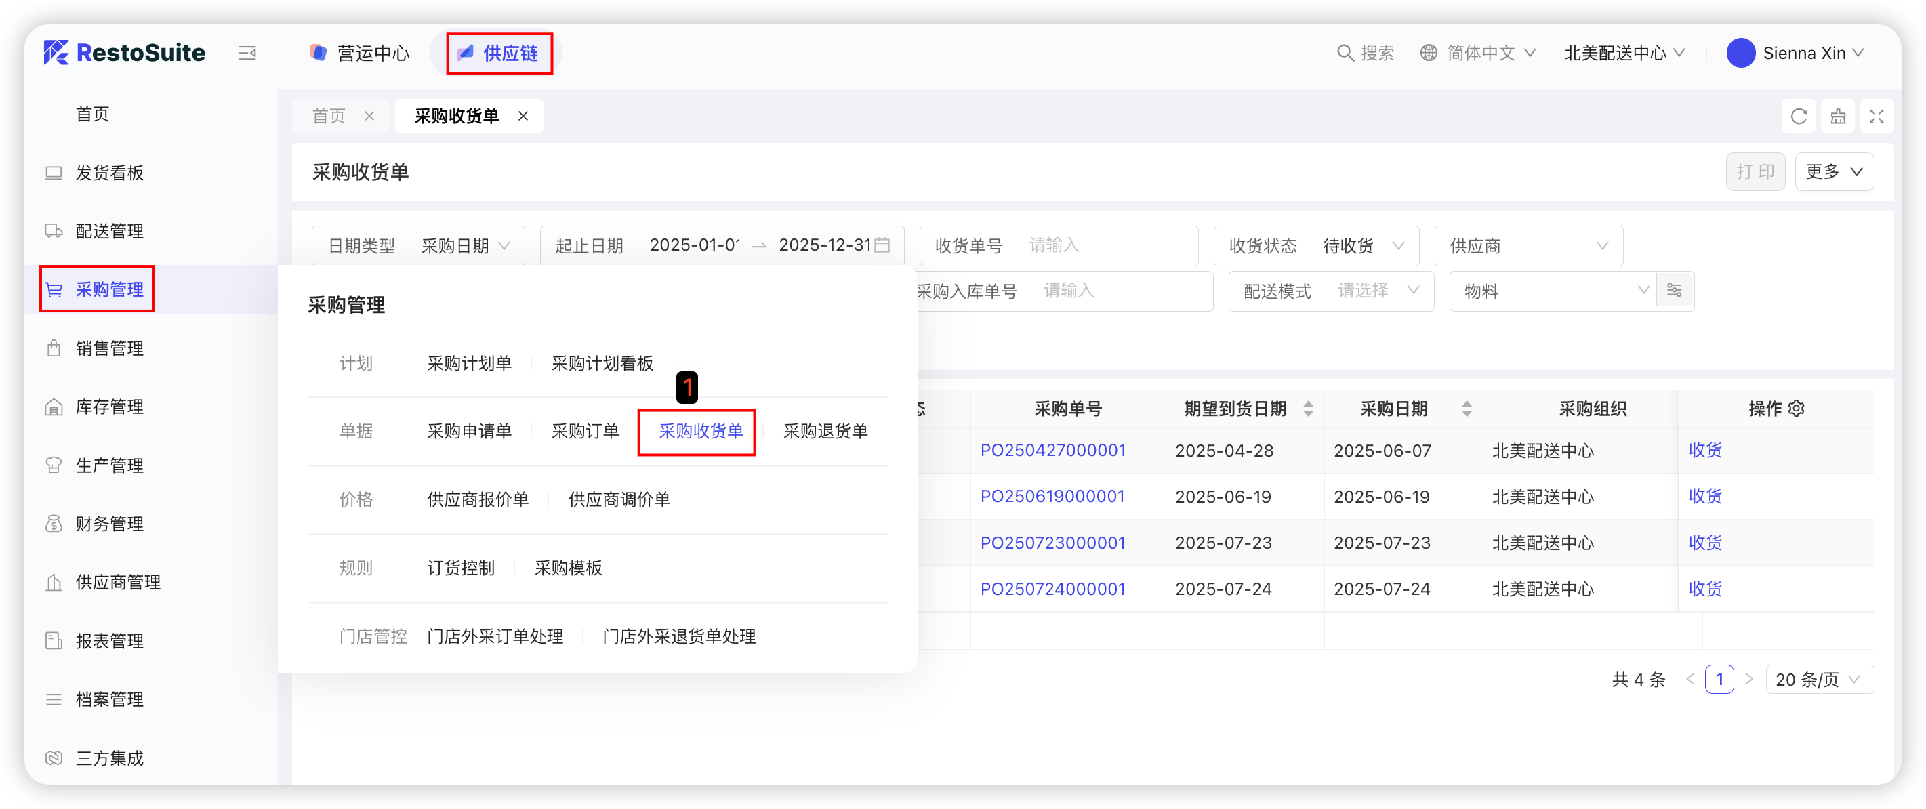Open the 更多 dropdown button
The image size is (1926, 809).
pyautogui.click(x=1833, y=172)
